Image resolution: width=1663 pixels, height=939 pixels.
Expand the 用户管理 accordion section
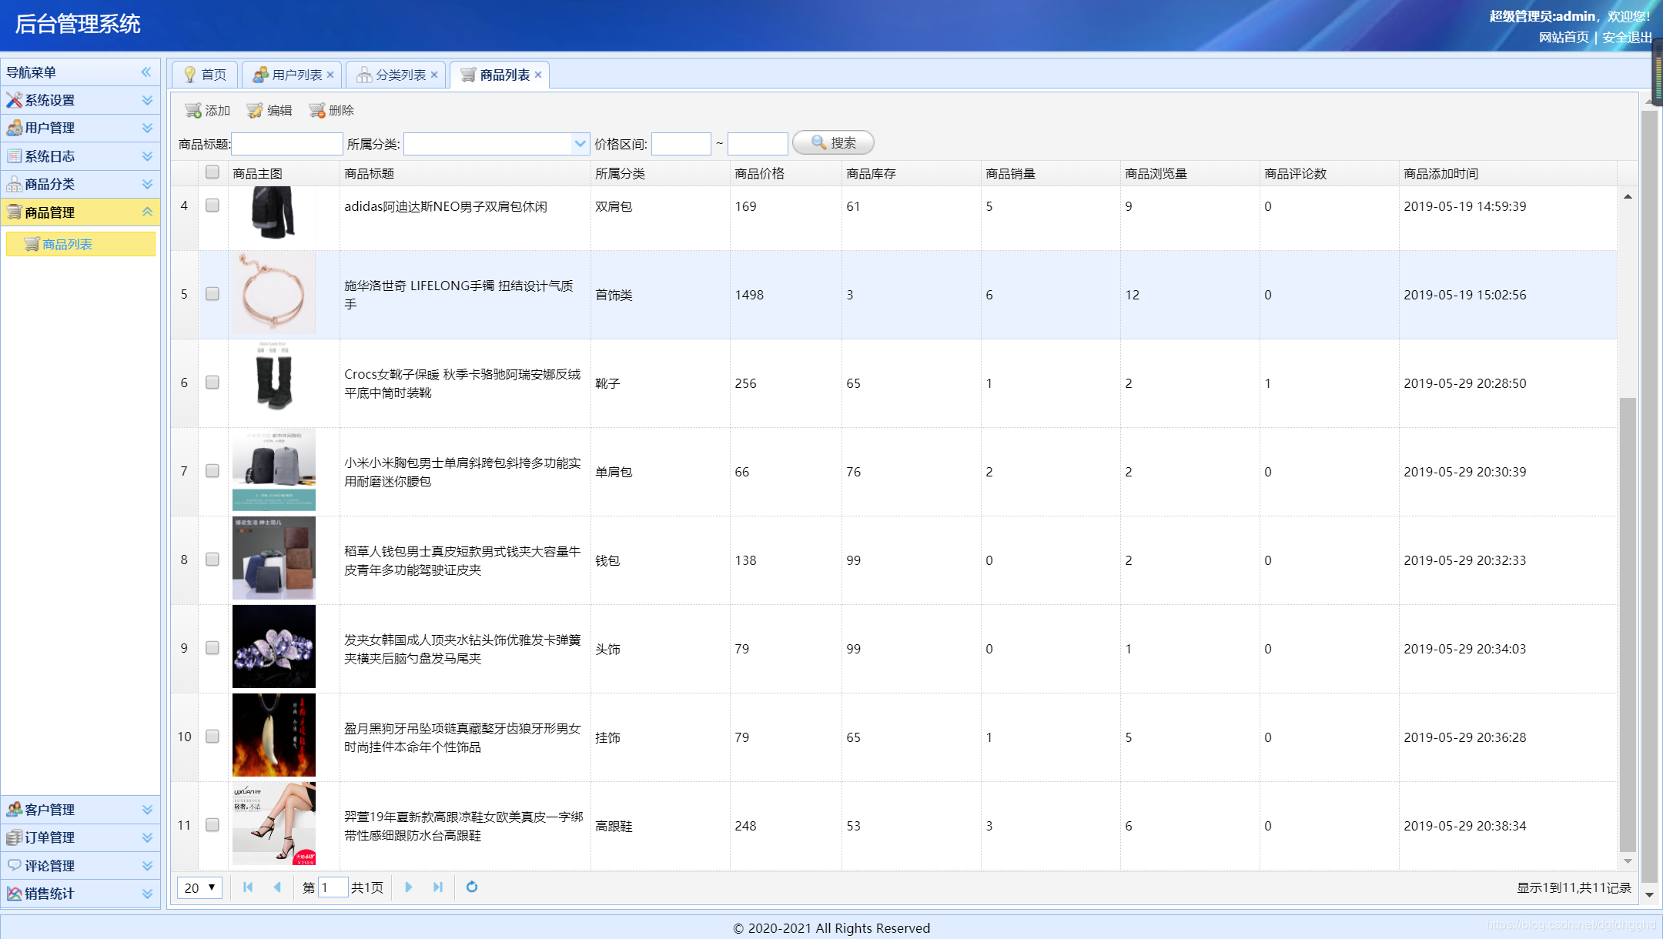coord(147,128)
